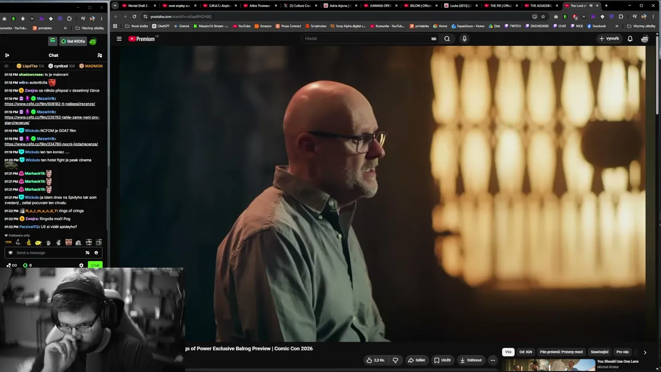
Task: Save the video via Uložit
Action: (x=442, y=360)
